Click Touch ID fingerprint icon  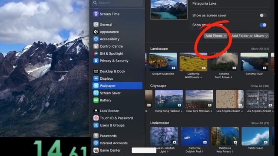[96, 118]
